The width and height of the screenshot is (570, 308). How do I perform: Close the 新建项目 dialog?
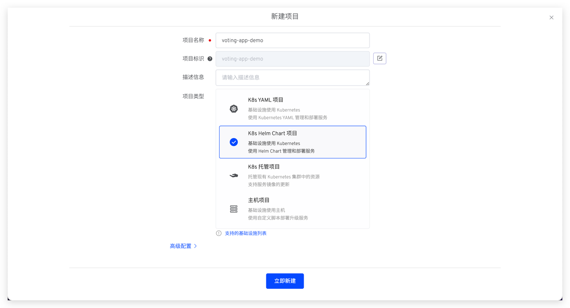(x=551, y=18)
